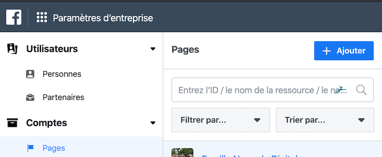Click the Personnes person icon
The height and width of the screenshot is (157, 382).
click(30, 74)
